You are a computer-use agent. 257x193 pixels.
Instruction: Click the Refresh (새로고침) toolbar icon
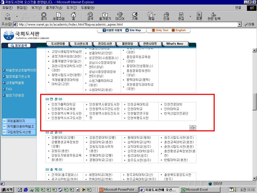[58, 16]
